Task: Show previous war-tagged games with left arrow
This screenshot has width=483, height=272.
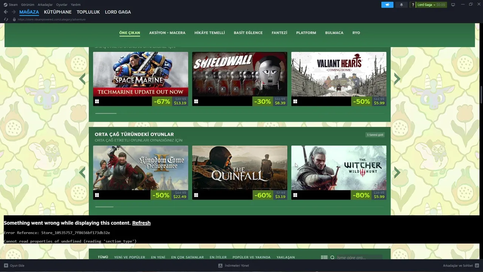Action: [x=82, y=79]
